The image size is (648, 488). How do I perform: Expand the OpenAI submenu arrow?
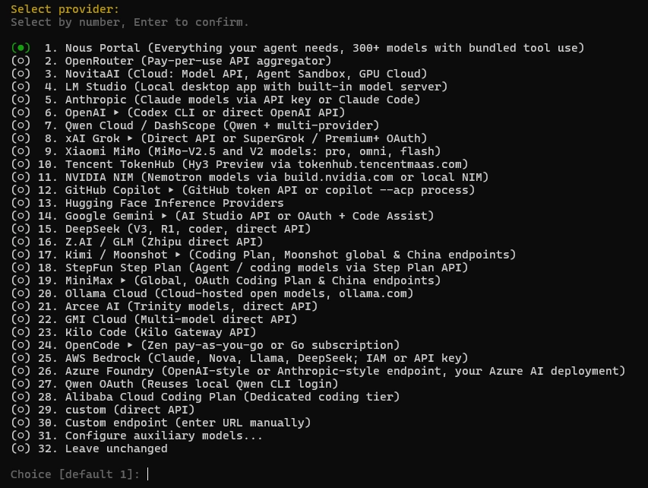[x=116, y=112]
